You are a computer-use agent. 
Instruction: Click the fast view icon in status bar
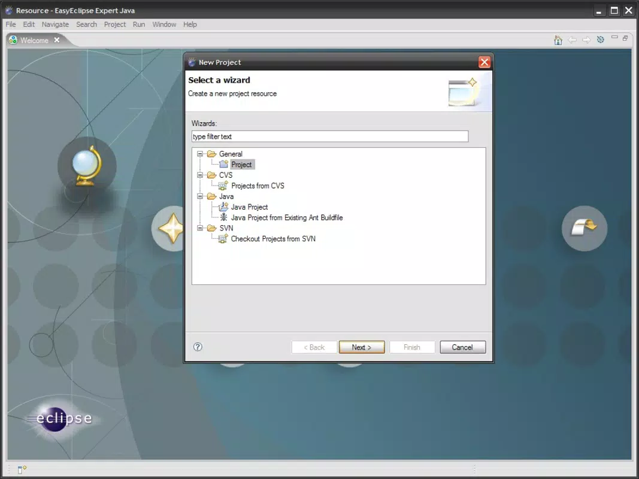tap(22, 469)
